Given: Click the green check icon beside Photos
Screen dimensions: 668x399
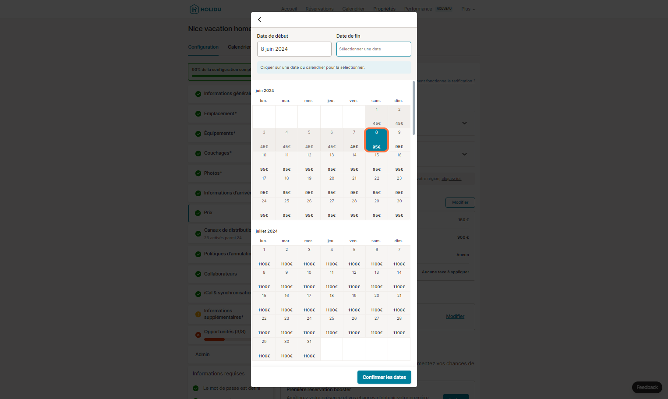Looking at the screenshot, I should 198,173.
